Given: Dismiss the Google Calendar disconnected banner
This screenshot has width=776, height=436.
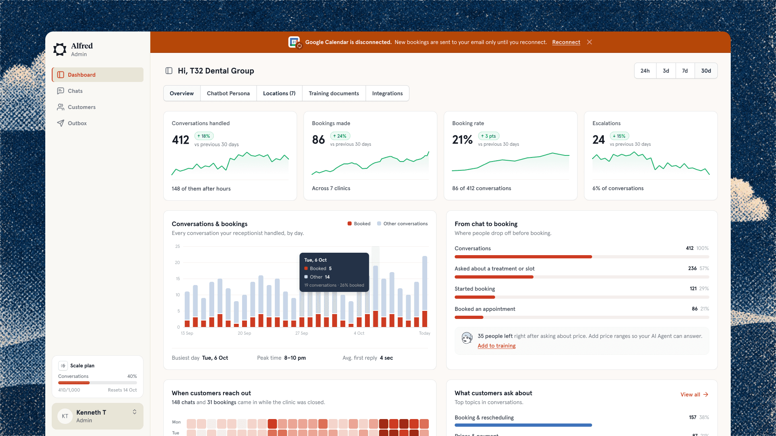Looking at the screenshot, I should 589,42.
